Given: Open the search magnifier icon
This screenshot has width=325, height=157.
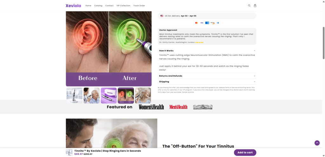Looking at the screenshot, I should click(x=249, y=6).
